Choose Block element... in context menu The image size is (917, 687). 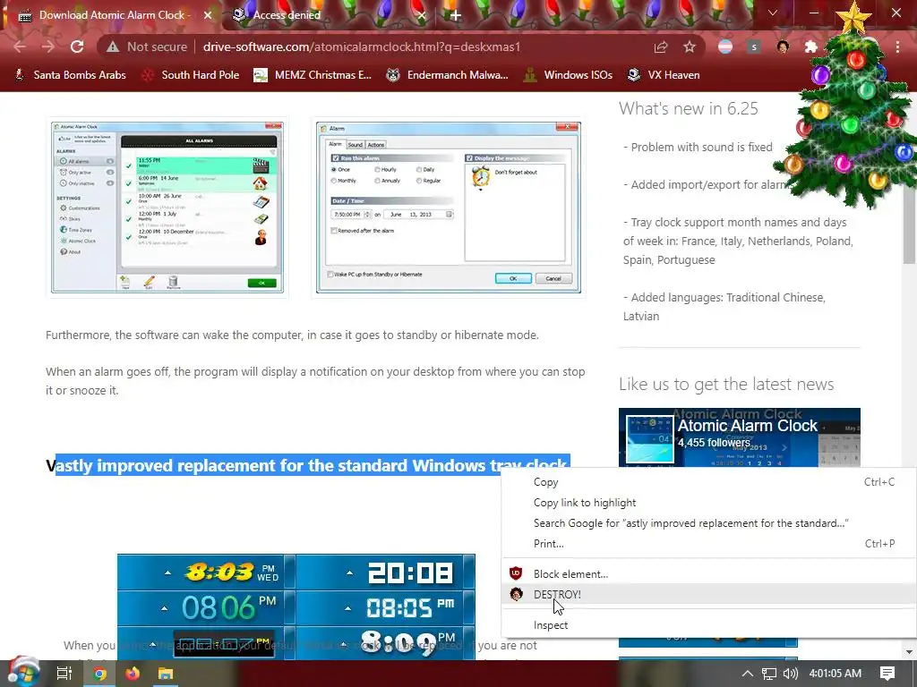click(709, 573)
